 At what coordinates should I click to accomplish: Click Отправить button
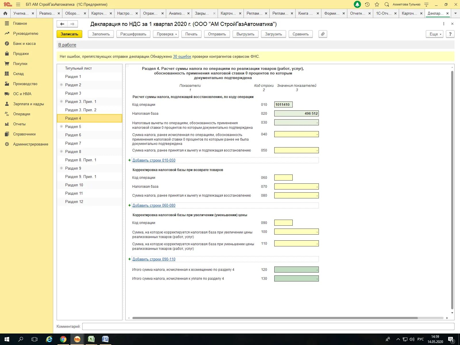tap(217, 34)
